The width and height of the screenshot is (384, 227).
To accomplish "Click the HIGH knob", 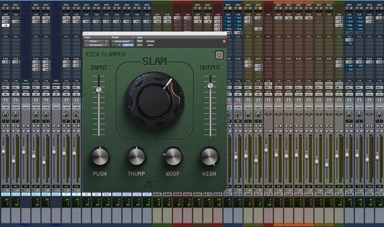I will click(209, 156).
